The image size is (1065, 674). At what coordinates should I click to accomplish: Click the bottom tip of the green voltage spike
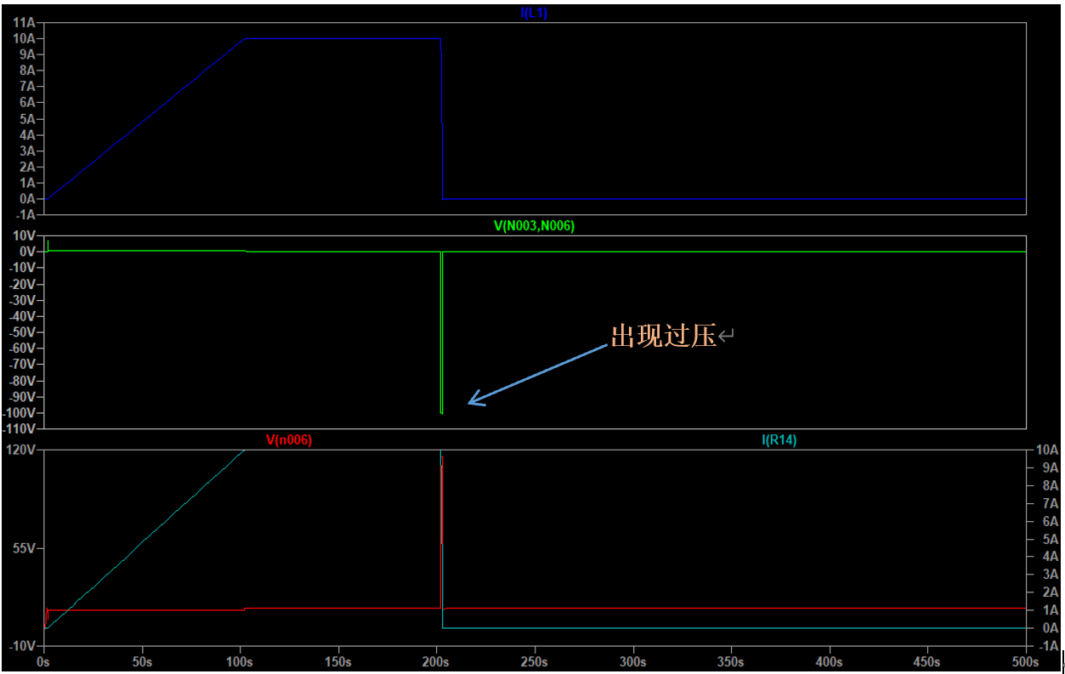tap(441, 412)
